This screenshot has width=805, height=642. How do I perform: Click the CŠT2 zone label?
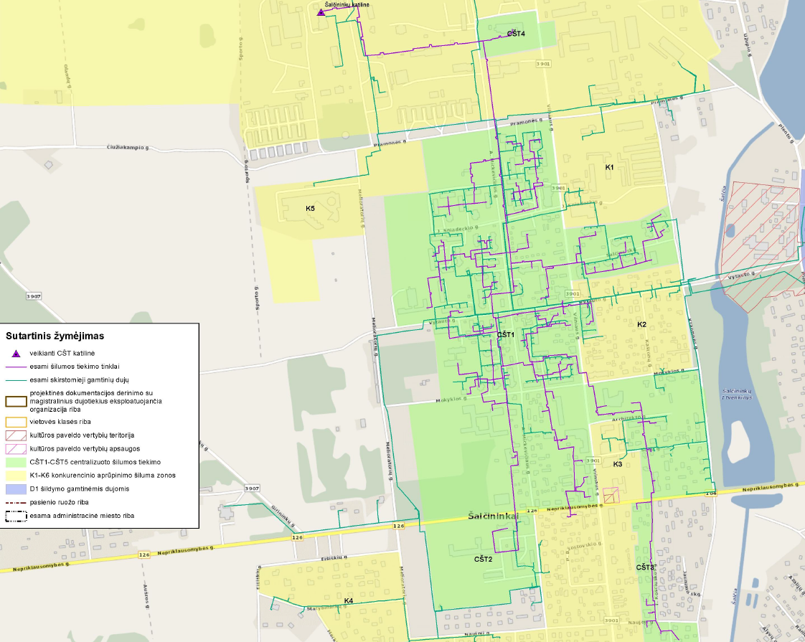tap(484, 559)
